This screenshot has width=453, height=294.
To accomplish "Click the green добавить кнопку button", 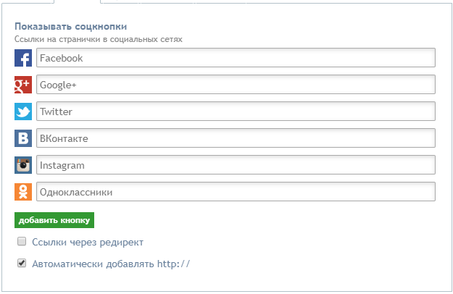I will tap(54, 220).
